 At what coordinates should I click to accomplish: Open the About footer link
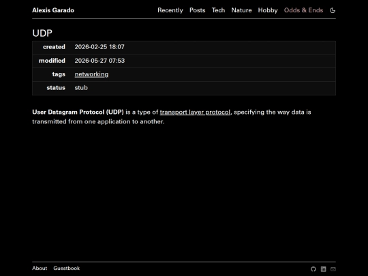[x=40, y=268]
